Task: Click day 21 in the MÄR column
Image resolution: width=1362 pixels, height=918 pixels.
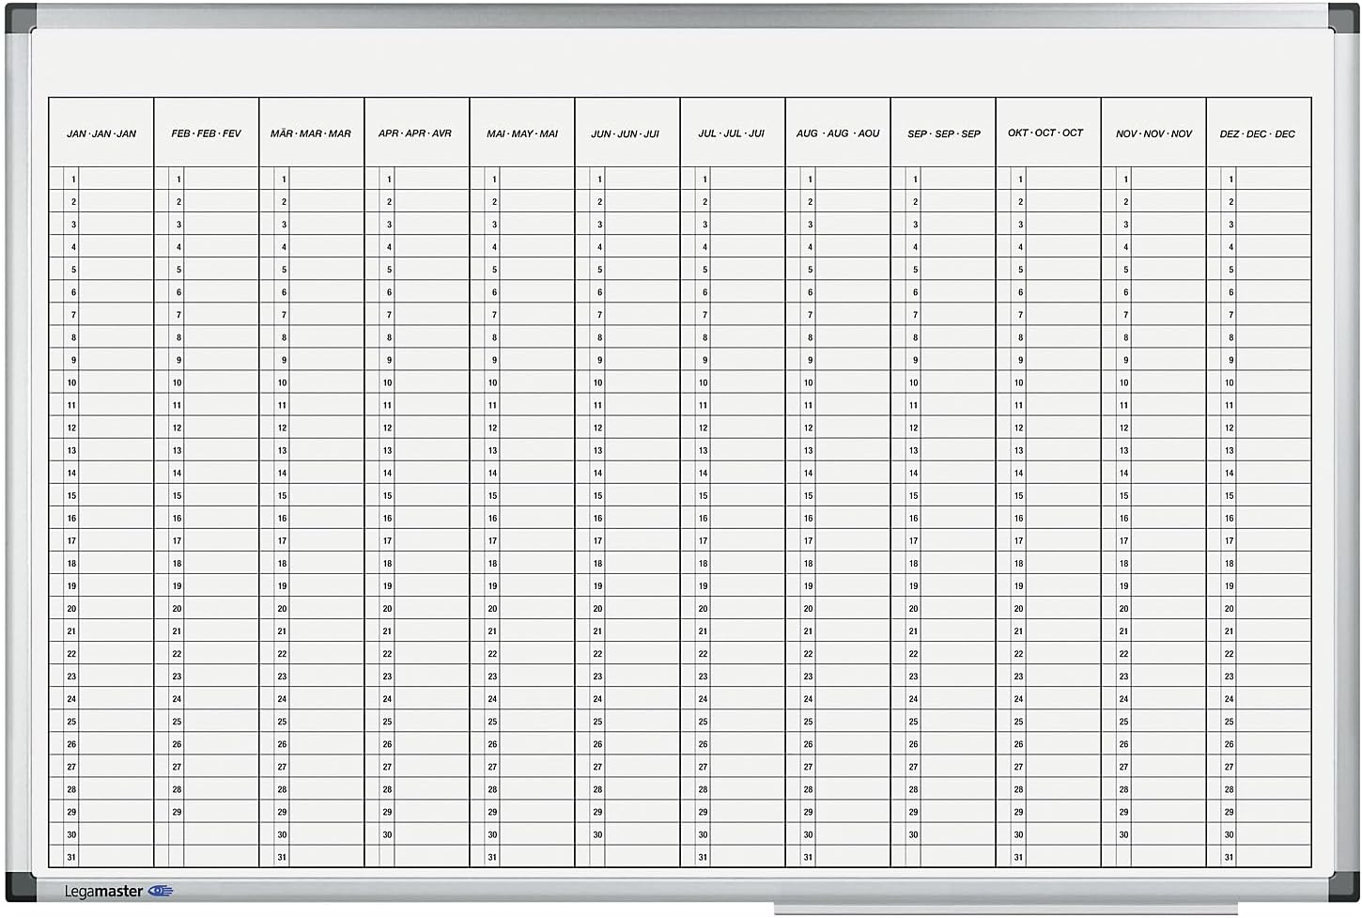Action: coord(282,631)
